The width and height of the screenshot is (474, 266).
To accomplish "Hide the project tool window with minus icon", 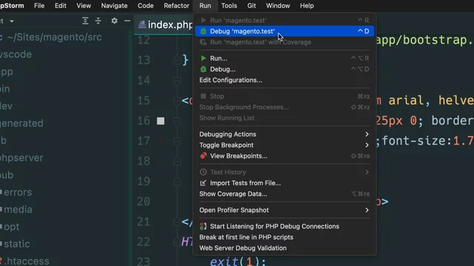I will click(127, 21).
